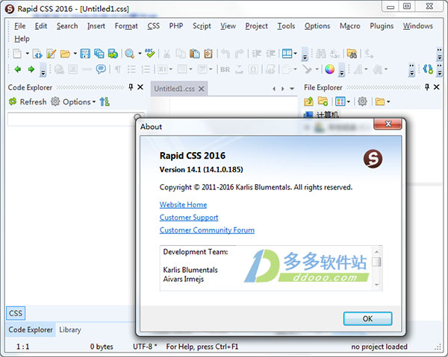This screenshot has width=448, height=357.
Task: Click the Find binoculars icon
Action: (x=321, y=54)
